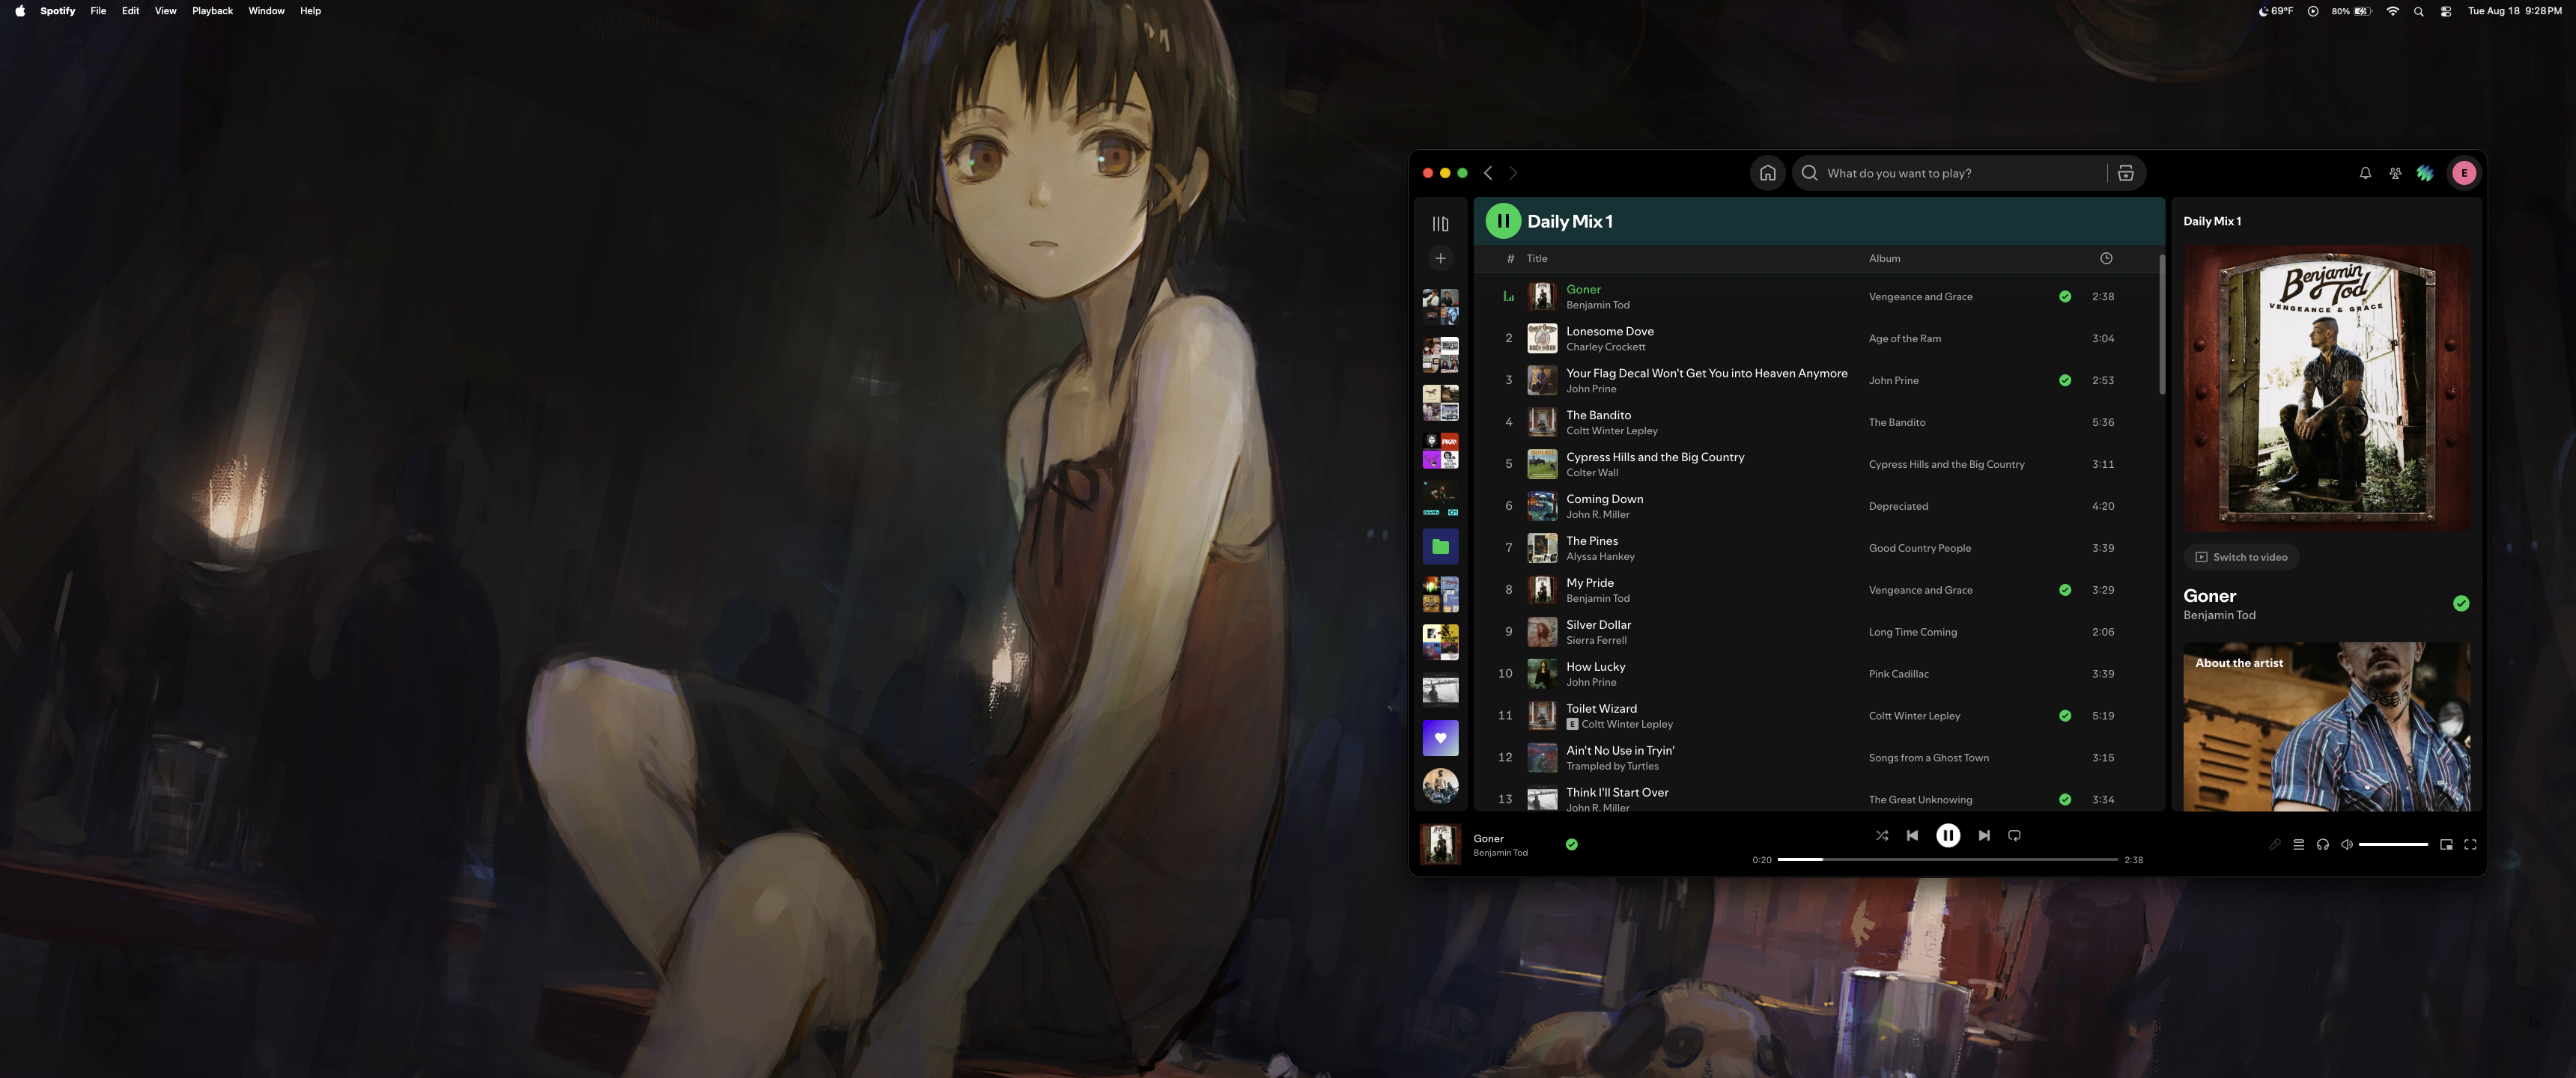Open Charley Crockett artist link
The height and width of the screenshot is (1078, 2576).
(x=1605, y=347)
